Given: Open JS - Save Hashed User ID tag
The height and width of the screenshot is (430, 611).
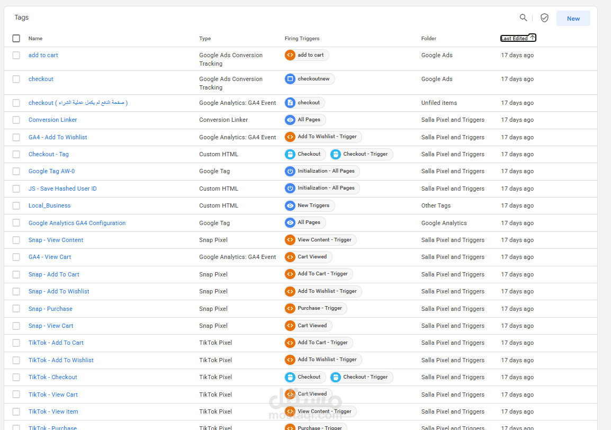Looking at the screenshot, I should pyautogui.click(x=62, y=189).
